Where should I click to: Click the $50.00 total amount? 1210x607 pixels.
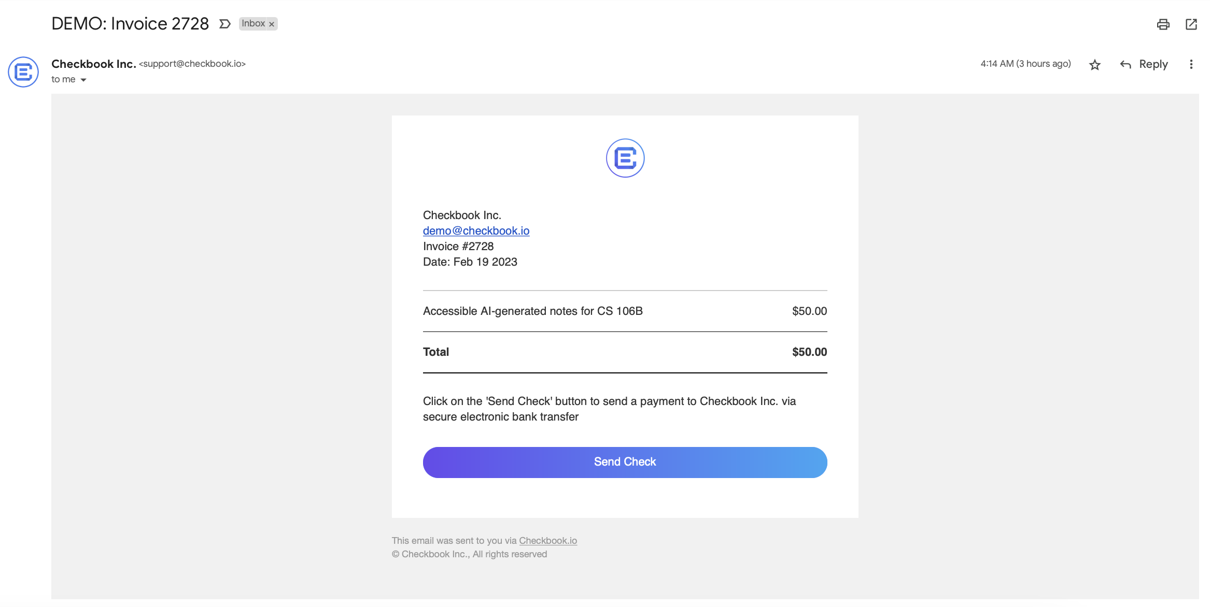[x=809, y=352]
